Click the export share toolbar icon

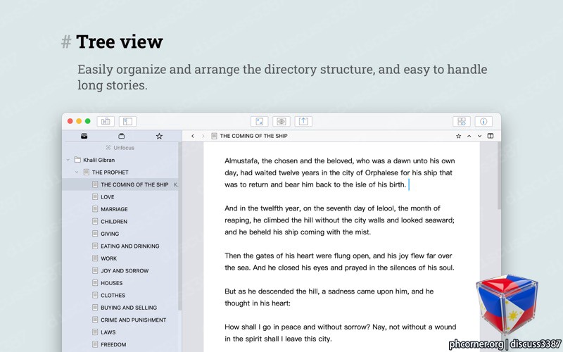(x=303, y=121)
